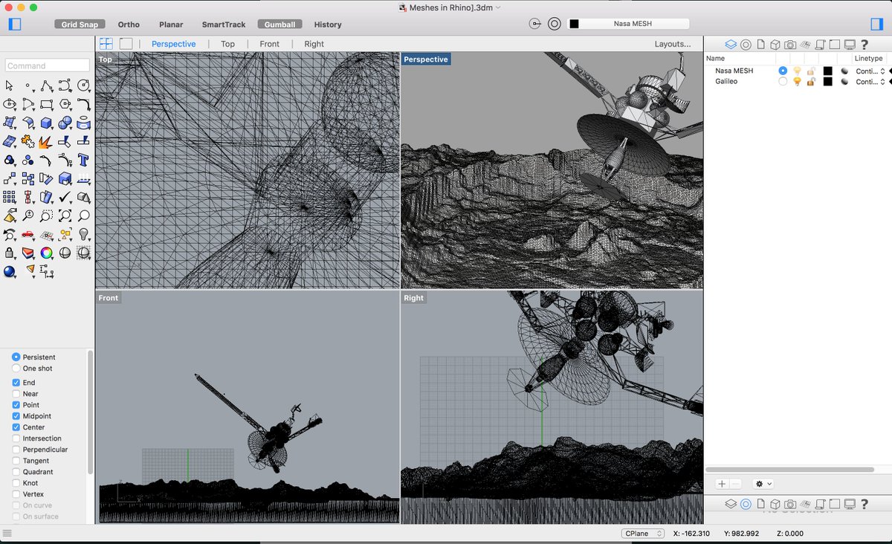Open the CPlane dropdown in the status bar
This screenshot has height=544, width=892.
tap(643, 533)
